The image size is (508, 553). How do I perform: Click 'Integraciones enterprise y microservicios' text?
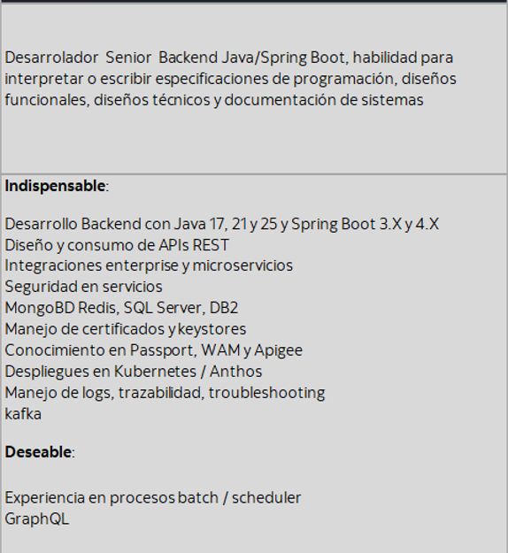[x=149, y=266]
